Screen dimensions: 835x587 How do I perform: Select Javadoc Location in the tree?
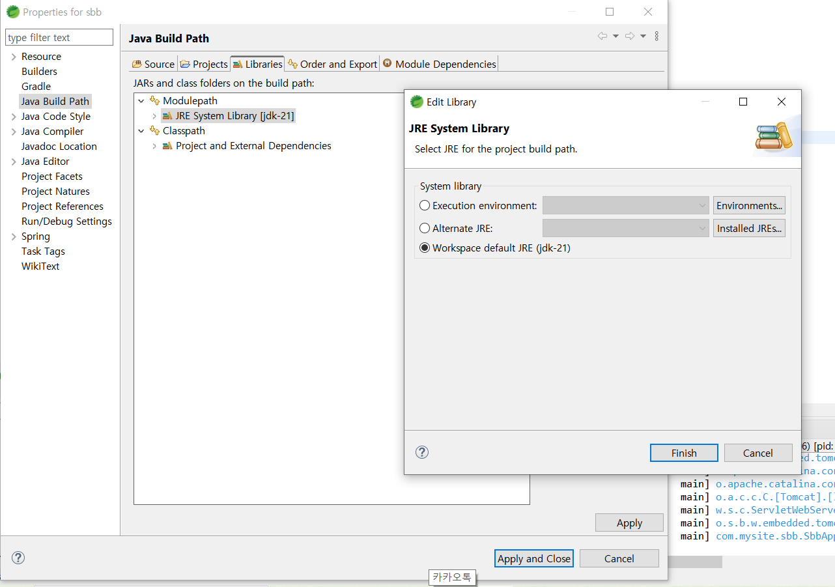click(59, 147)
